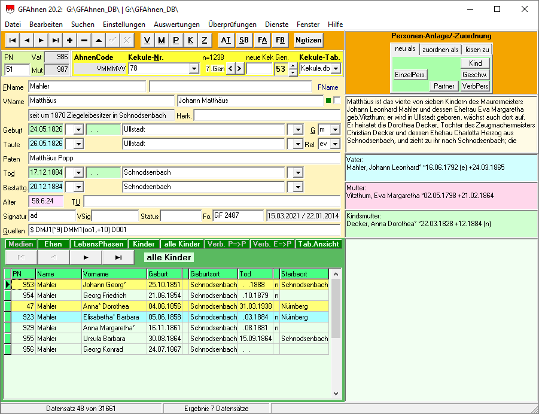Jump to the first record in navigator
The width and height of the screenshot is (539, 414).
[12, 40]
